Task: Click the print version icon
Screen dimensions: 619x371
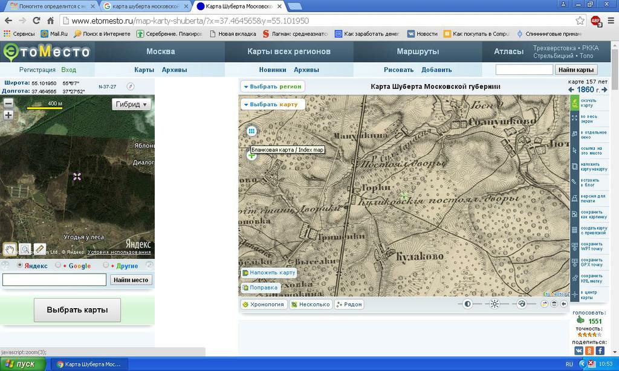Action: coord(574,198)
